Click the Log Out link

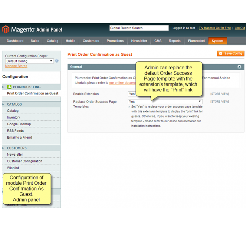tap(240, 28)
